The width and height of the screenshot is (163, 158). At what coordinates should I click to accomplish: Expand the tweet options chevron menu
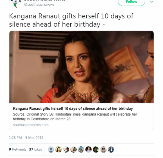151,2
